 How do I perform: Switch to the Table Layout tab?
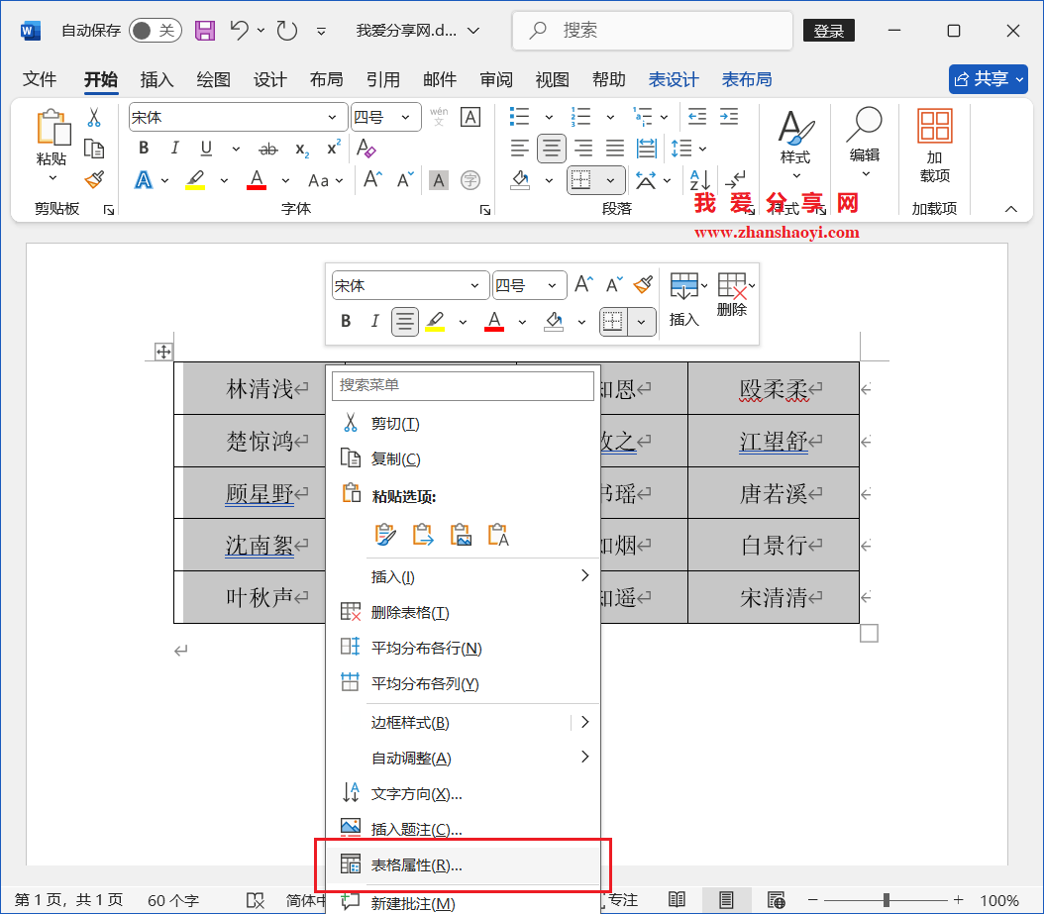[747, 80]
